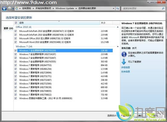Viewport: 167px width, 122px height.
Task: Open the 支持信息 link
Action: click(x=126, y=72)
